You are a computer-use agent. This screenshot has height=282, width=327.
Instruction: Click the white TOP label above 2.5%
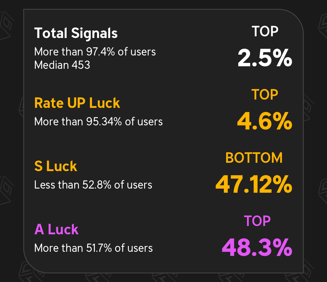[x=265, y=31]
